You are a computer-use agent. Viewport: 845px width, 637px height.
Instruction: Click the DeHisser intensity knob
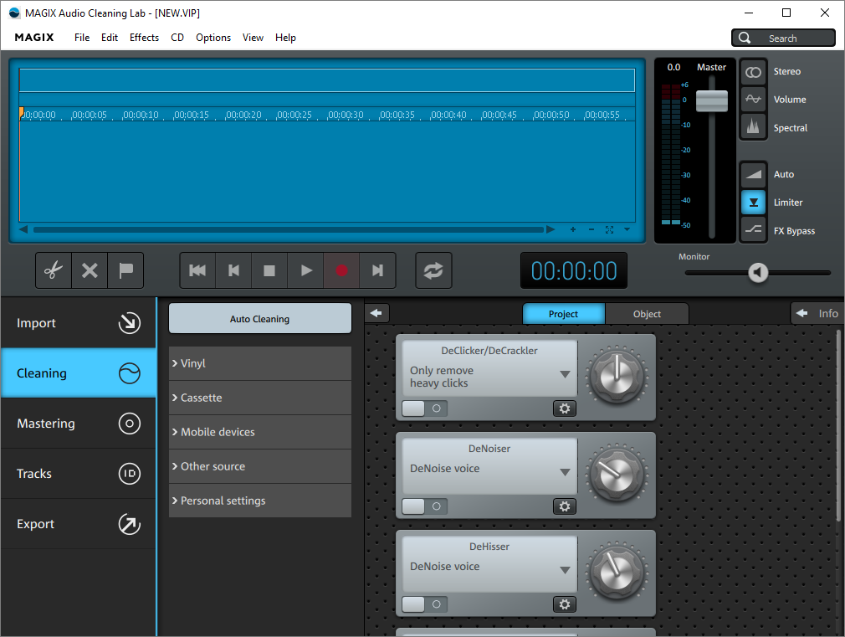point(617,572)
